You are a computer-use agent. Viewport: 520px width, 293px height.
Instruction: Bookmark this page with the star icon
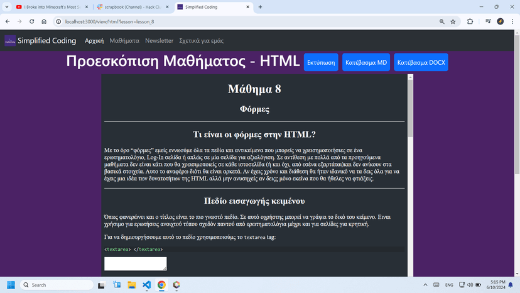pos(453,21)
